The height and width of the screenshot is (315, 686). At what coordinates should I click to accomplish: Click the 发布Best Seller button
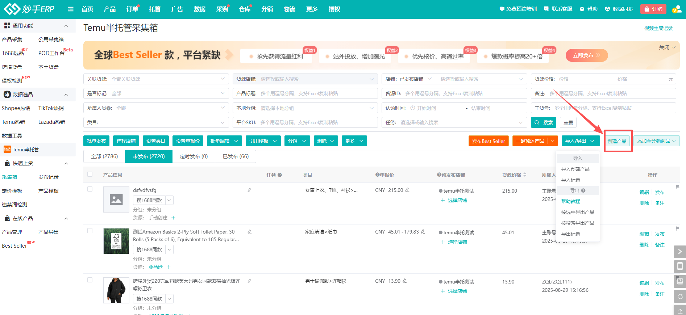(488, 141)
